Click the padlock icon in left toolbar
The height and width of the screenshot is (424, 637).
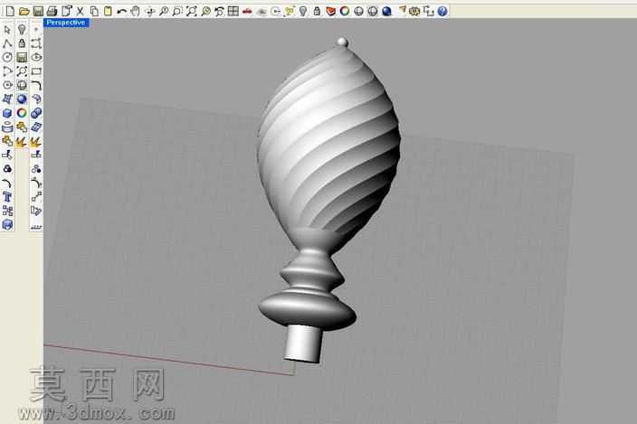tap(22, 43)
